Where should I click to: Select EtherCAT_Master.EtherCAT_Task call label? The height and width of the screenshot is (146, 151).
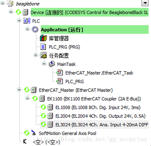coord(99,73)
